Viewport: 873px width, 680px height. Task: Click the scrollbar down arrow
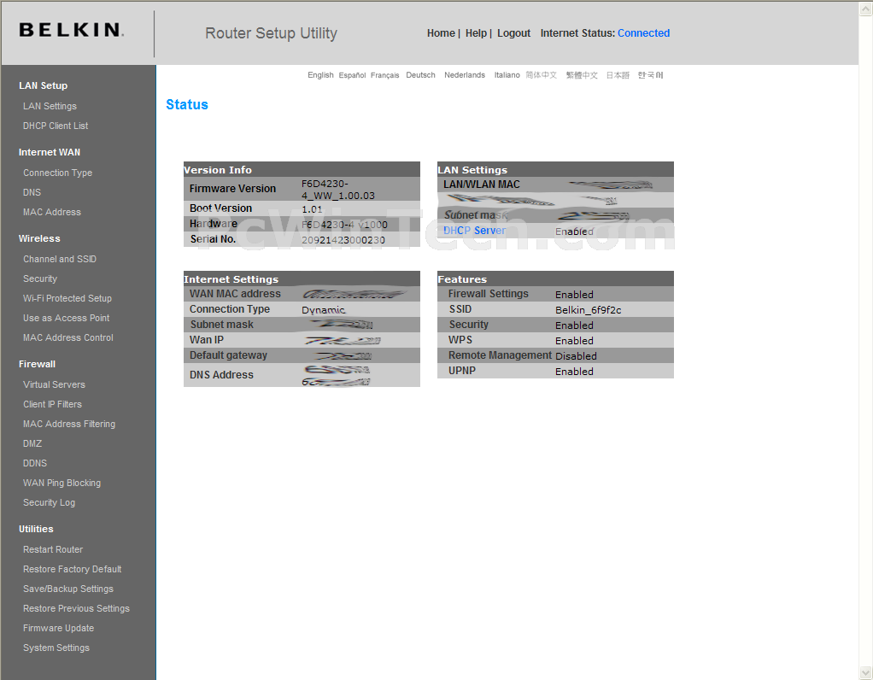pyautogui.click(x=866, y=672)
